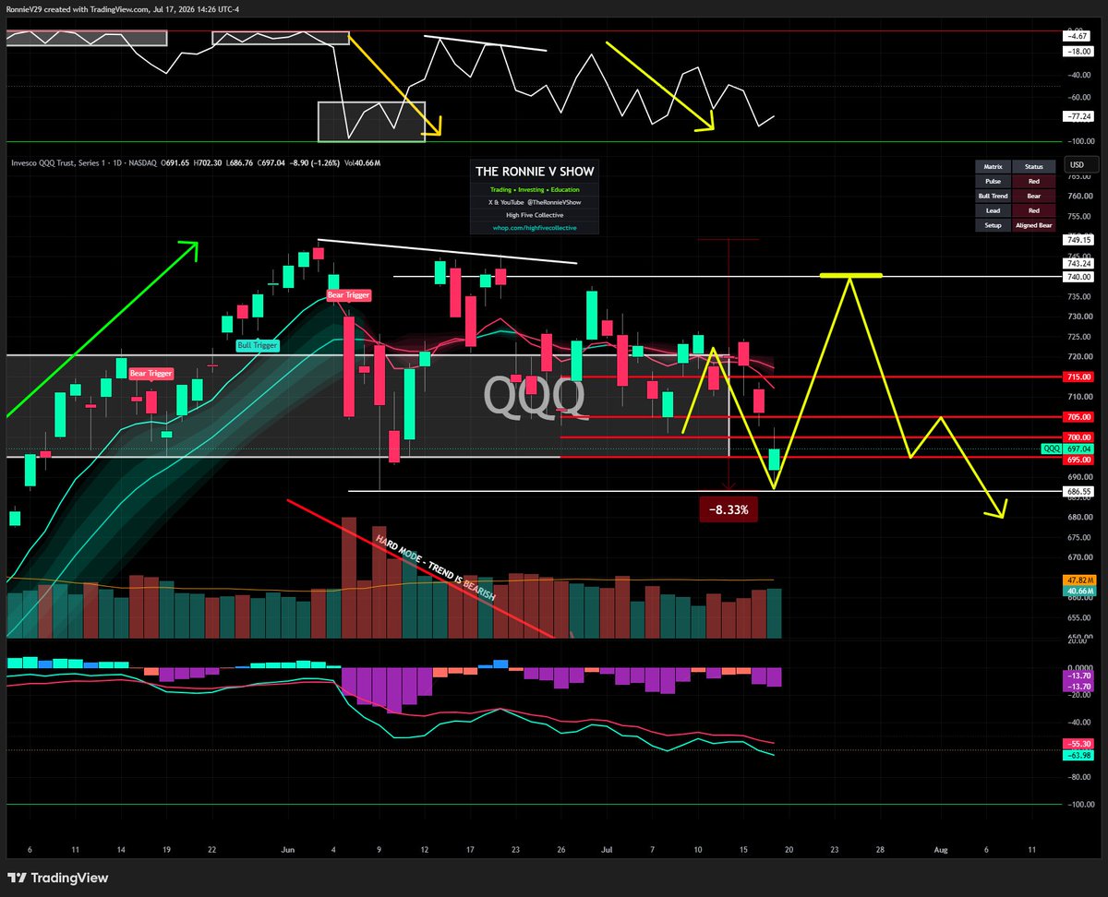Click the Bear Trigger label near June 4

349,295
